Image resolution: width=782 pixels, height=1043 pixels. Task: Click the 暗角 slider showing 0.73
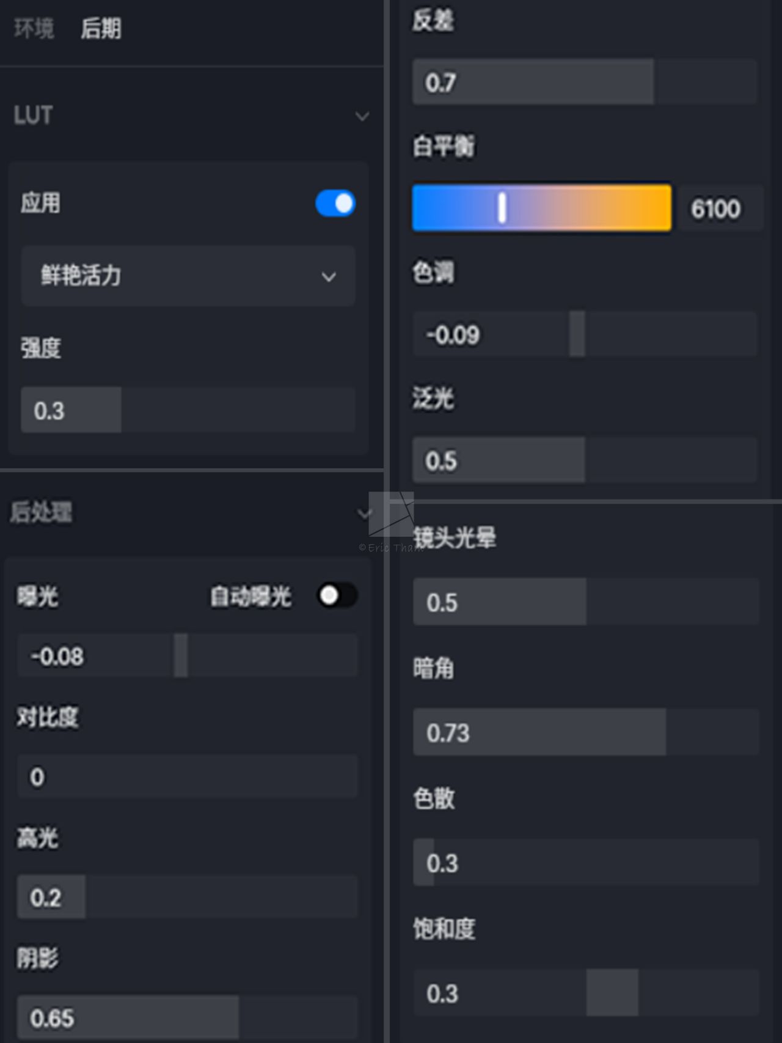586,732
